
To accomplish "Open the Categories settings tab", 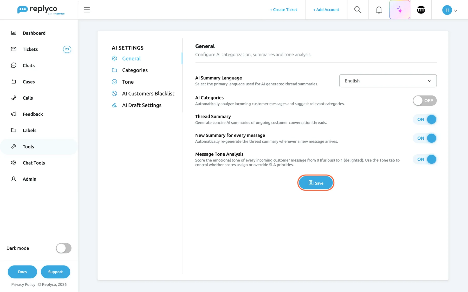I will pyautogui.click(x=135, y=70).
